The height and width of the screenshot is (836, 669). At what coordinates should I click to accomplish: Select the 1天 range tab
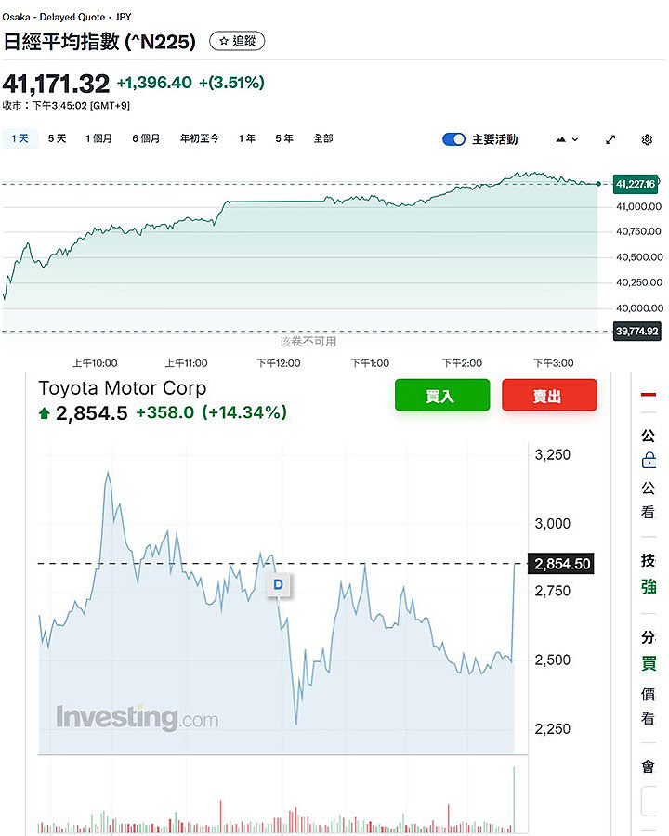point(20,138)
